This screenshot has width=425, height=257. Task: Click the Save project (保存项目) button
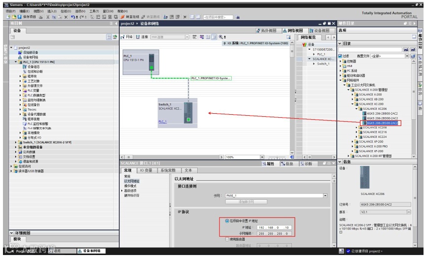pos(27,17)
